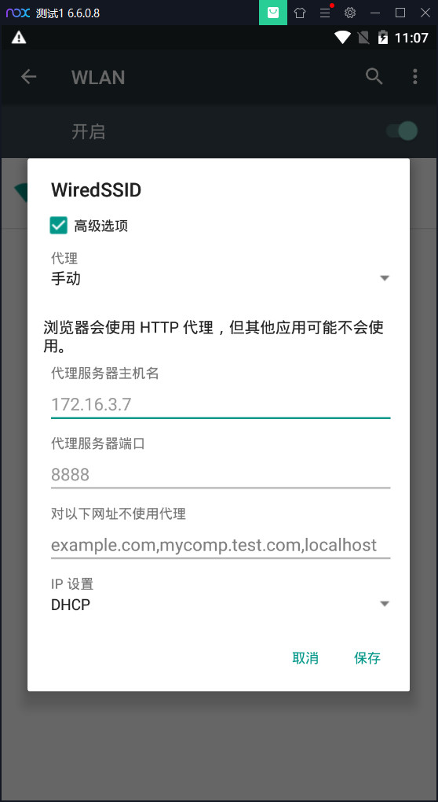Focus the proxy hostname field 172.16.3.7
Viewport: 438px width, 802px height.
221,405
